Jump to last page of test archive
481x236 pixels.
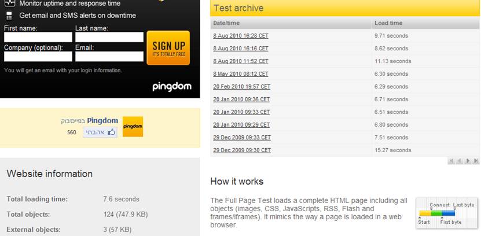(x=476, y=161)
